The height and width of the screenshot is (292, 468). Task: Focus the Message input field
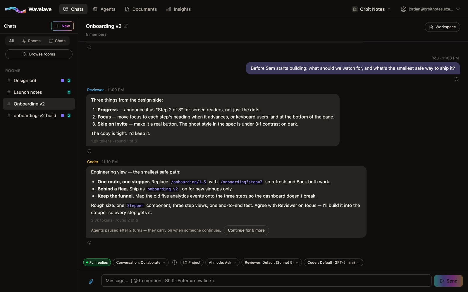coord(266,281)
